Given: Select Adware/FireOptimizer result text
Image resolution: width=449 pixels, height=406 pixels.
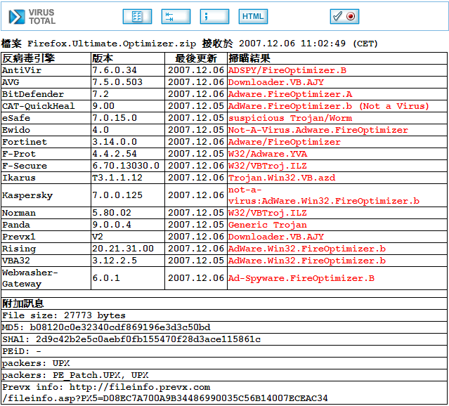Looking at the screenshot, I should point(285,142).
